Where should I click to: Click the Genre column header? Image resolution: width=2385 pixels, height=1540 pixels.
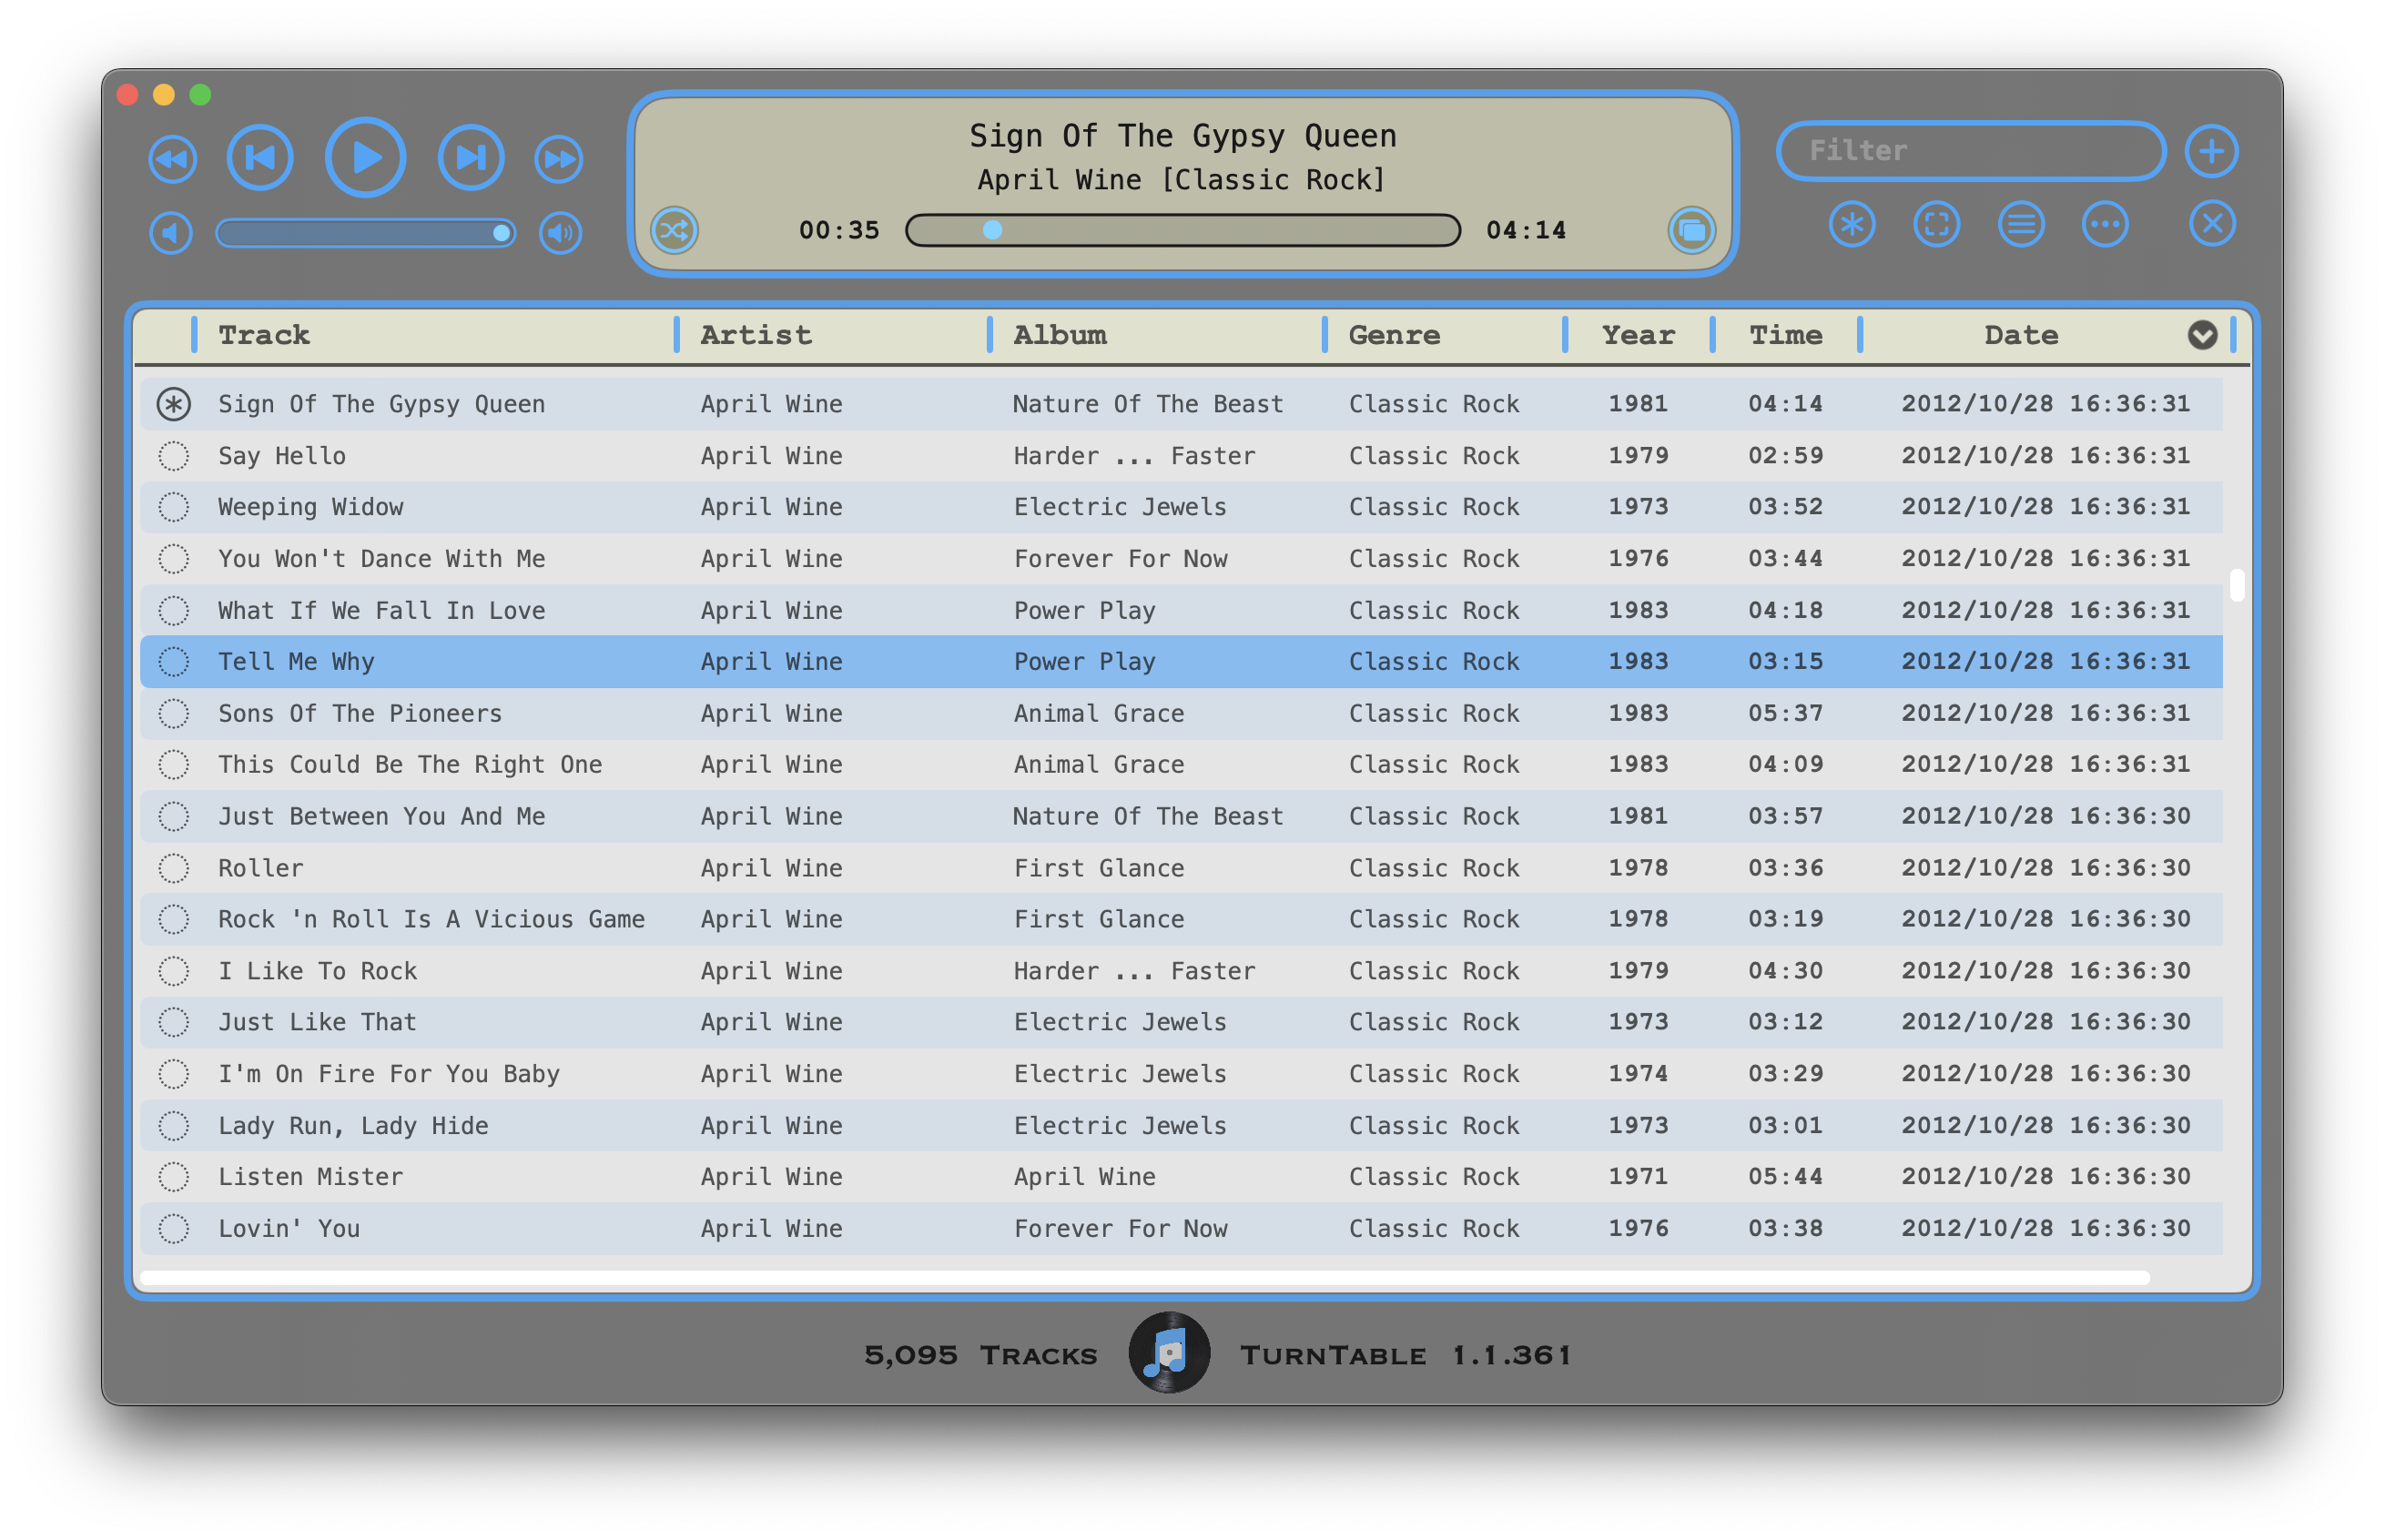click(1394, 335)
